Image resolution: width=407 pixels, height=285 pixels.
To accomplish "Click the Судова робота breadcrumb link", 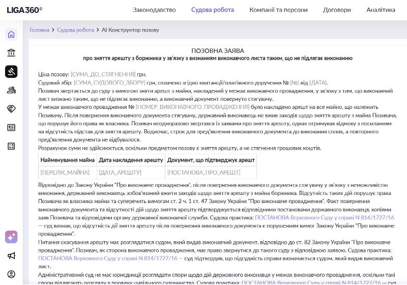I will (x=75, y=30).
